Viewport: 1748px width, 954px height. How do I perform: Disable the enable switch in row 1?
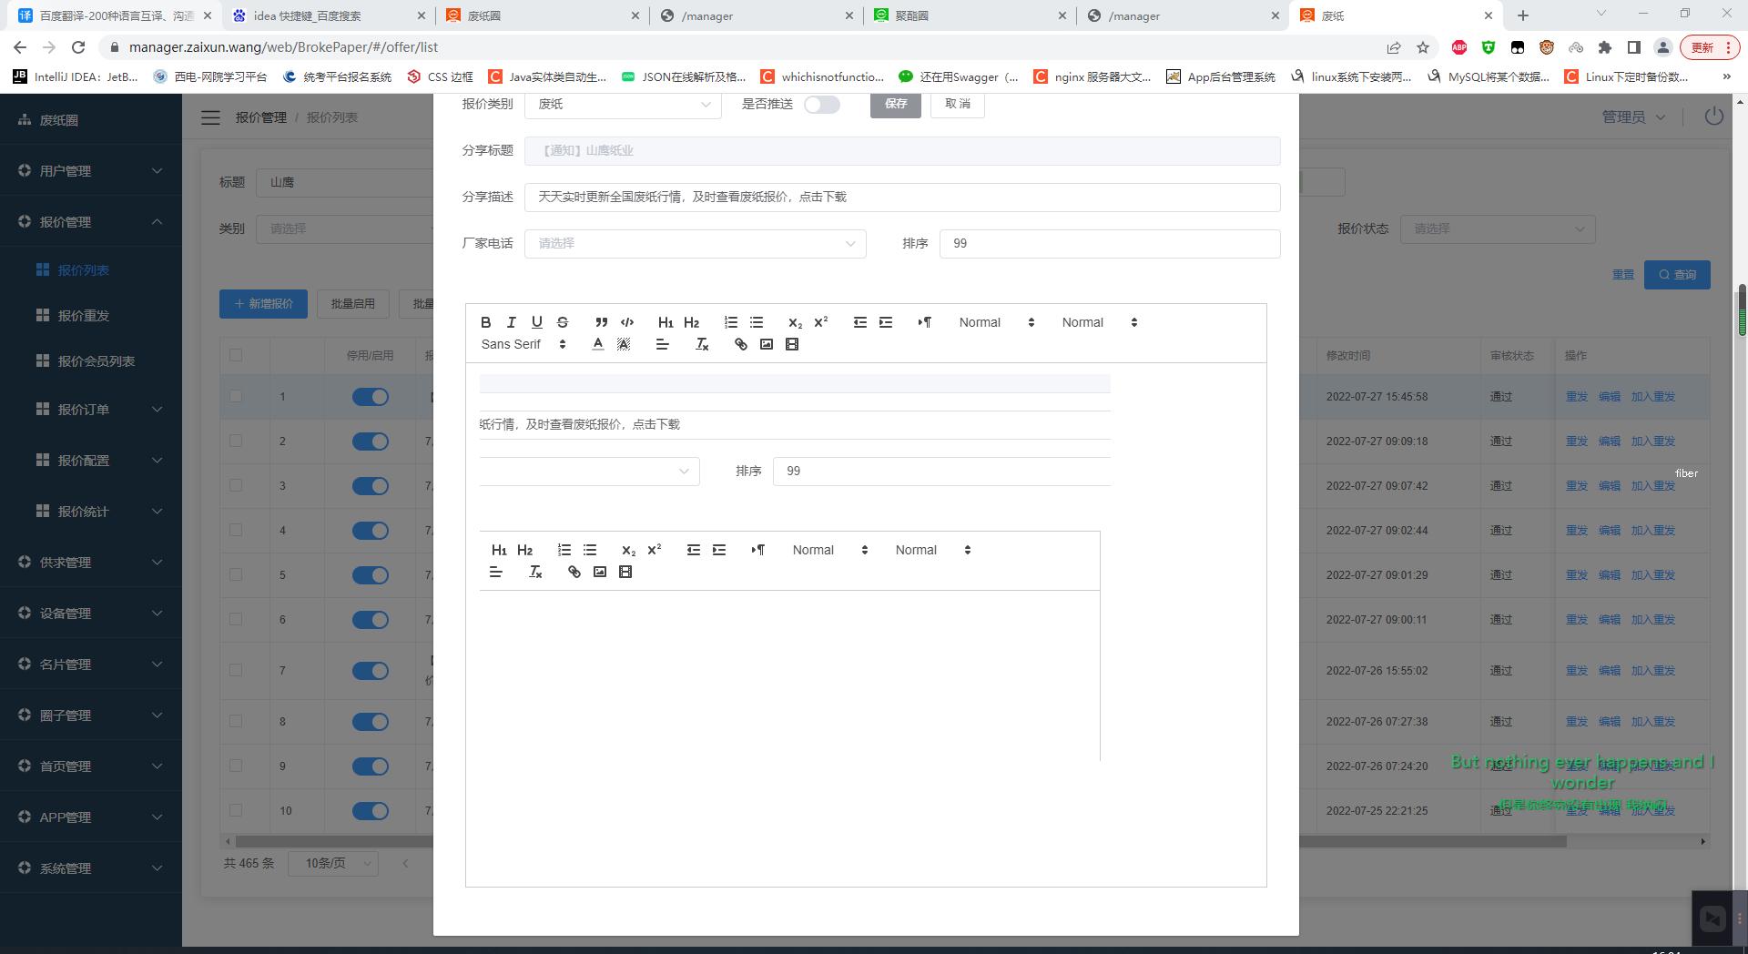click(370, 397)
